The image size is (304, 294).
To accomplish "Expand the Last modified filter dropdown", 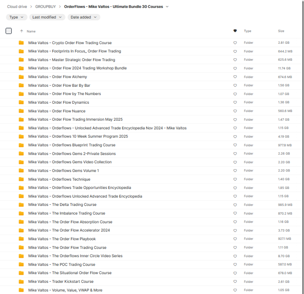I will point(47,17).
